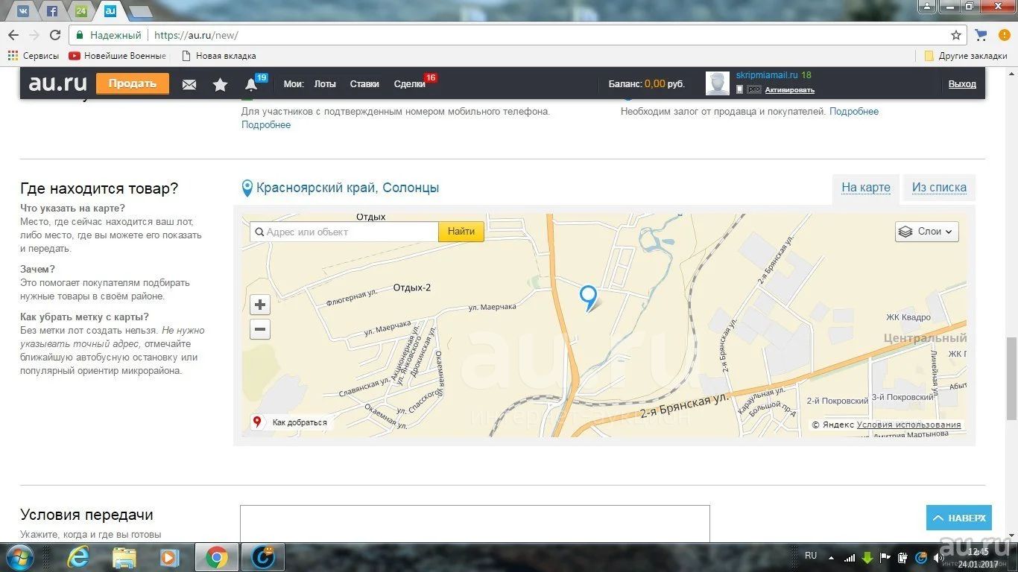Click the Красноярский край, Солонцы location link
The height and width of the screenshot is (572, 1018).
347,188
